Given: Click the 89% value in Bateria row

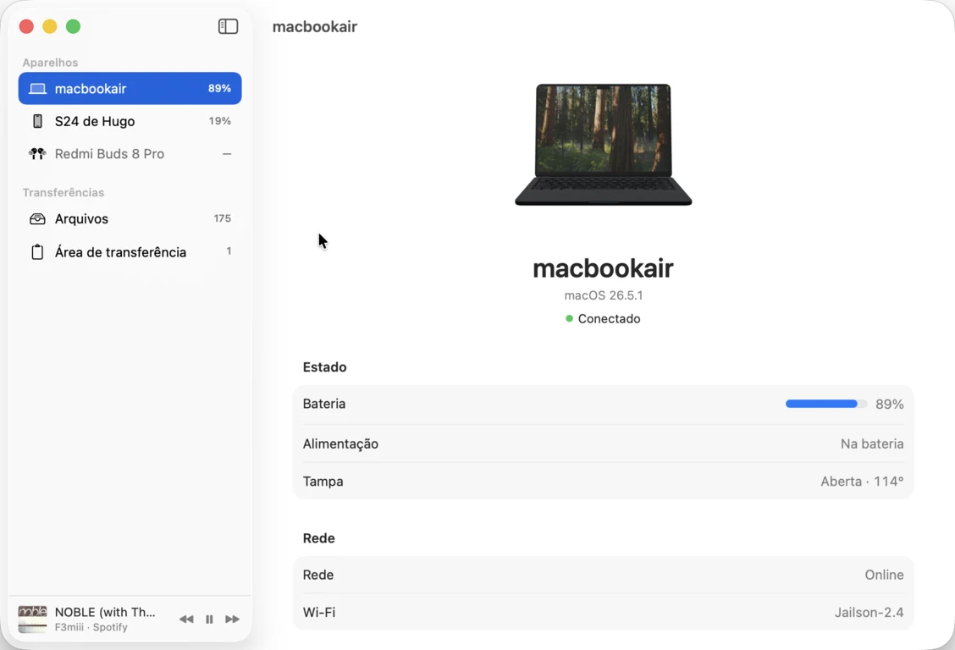Looking at the screenshot, I should pyautogui.click(x=889, y=404).
